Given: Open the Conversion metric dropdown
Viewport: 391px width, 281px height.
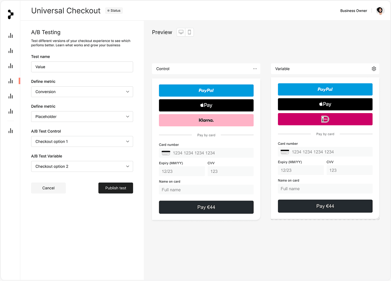Looking at the screenshot, I should pyautogui.click(x=82, y=92).
